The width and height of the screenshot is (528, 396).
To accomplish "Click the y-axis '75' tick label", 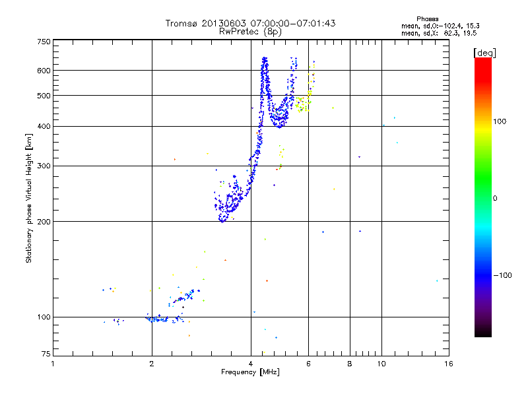I will [46, 354].
